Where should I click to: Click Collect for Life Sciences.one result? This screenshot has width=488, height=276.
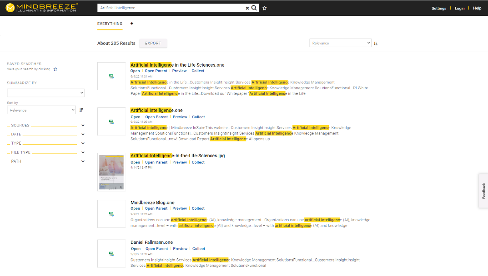coord(198,71)
